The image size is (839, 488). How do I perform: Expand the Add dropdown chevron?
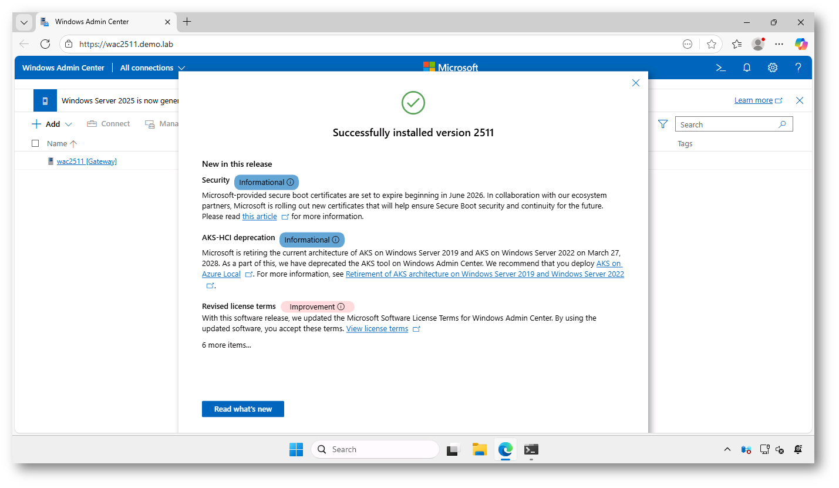click(x=68, y=124)
